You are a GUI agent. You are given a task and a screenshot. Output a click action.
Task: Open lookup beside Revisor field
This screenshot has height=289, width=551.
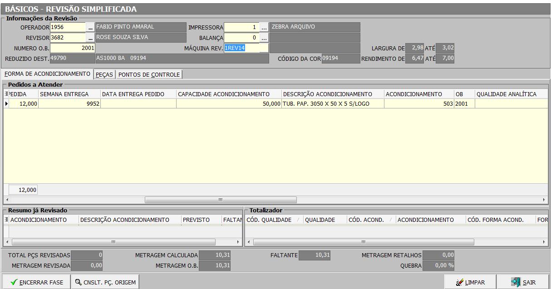coord(90,38)
